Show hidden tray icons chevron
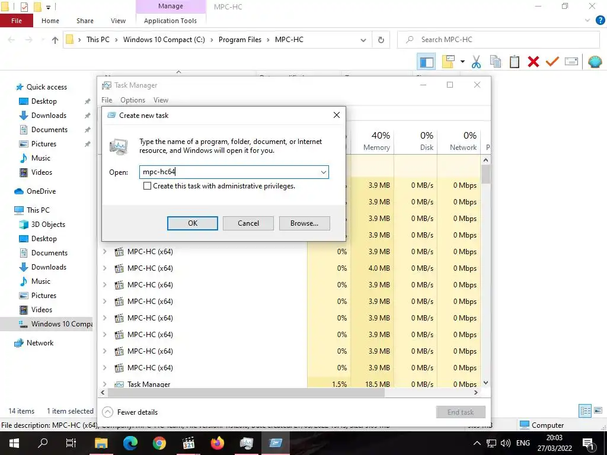This screenshot has height=455, width=607. 477,443
